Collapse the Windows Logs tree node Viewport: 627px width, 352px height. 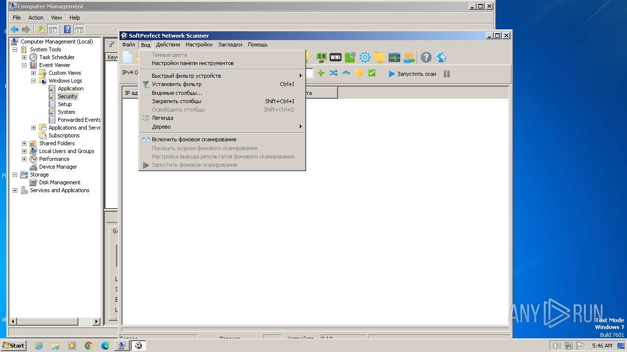pyautogui.click(x=33, y=81)
